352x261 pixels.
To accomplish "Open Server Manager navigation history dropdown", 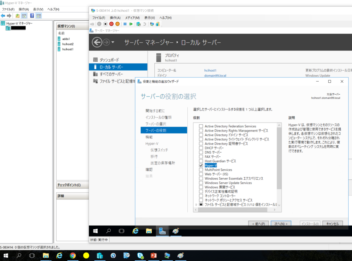I will (113, 42).
